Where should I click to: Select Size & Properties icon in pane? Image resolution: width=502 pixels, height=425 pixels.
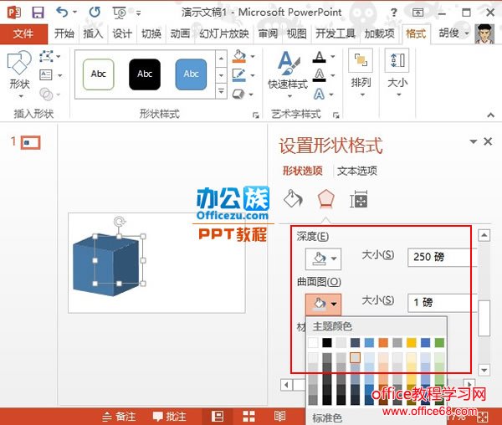pos(359,199)
